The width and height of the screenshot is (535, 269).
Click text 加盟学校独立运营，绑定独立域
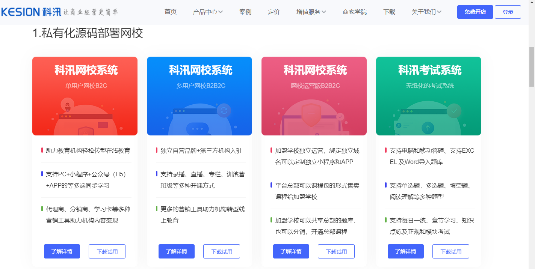pos(317,150)
